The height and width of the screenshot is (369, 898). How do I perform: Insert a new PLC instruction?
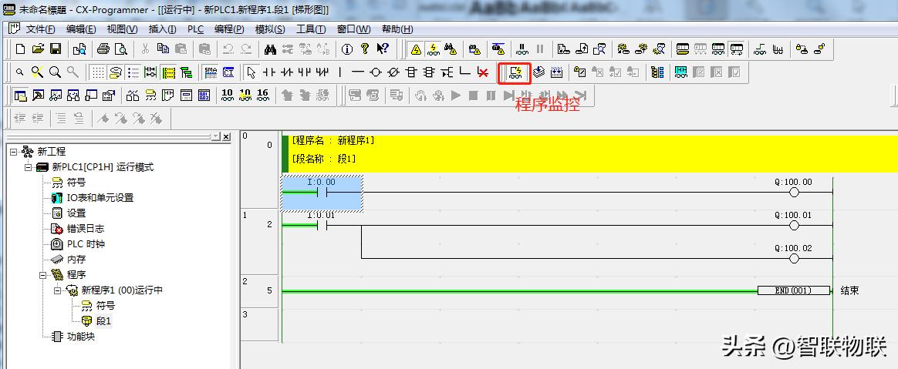(x=411, y=72)
